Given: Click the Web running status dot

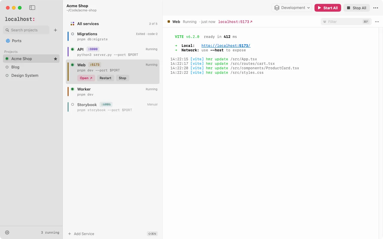Looking at the screenshot, I should coord(72,65).
